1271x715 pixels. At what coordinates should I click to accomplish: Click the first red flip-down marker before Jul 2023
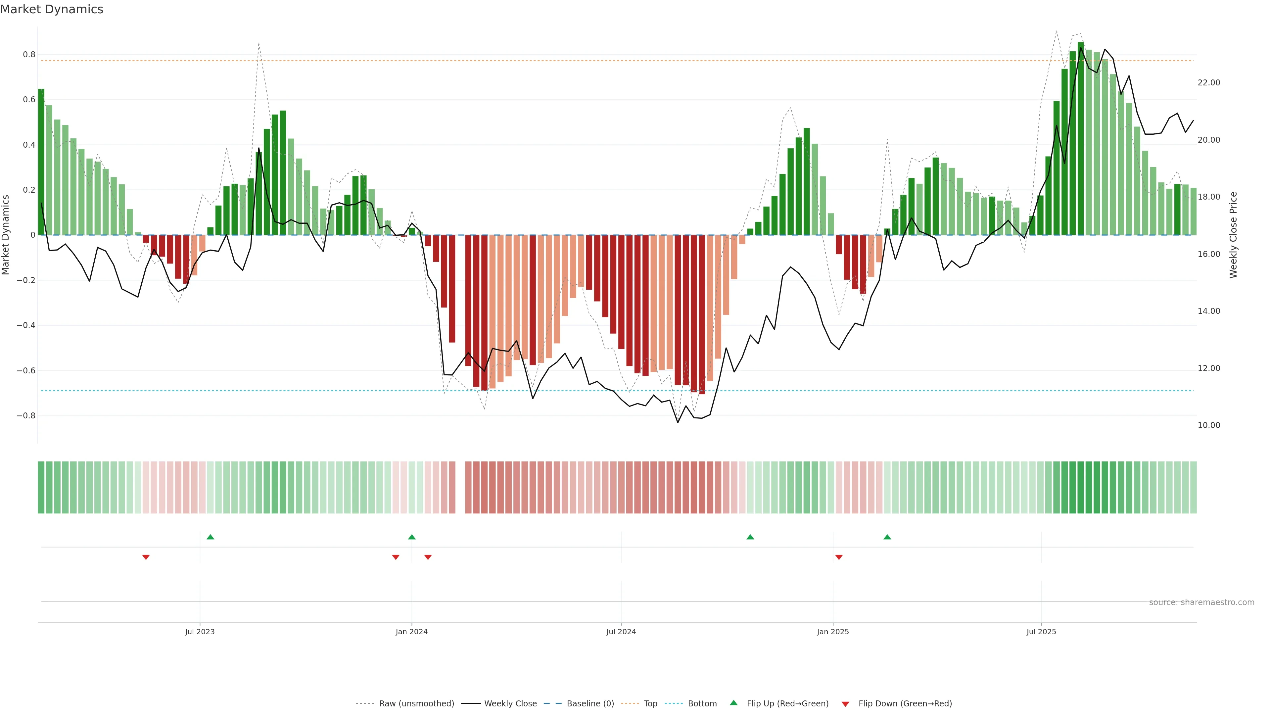[x=146, y=557]
